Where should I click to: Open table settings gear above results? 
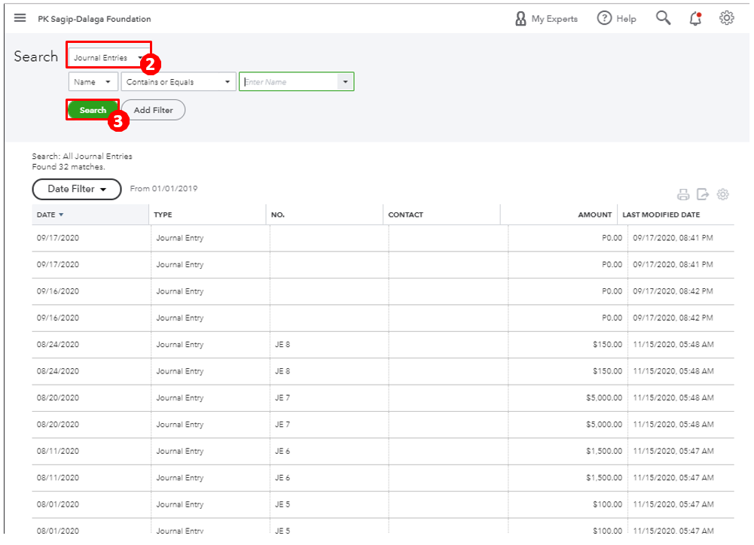pyautogui.click(x=723, y=194)
